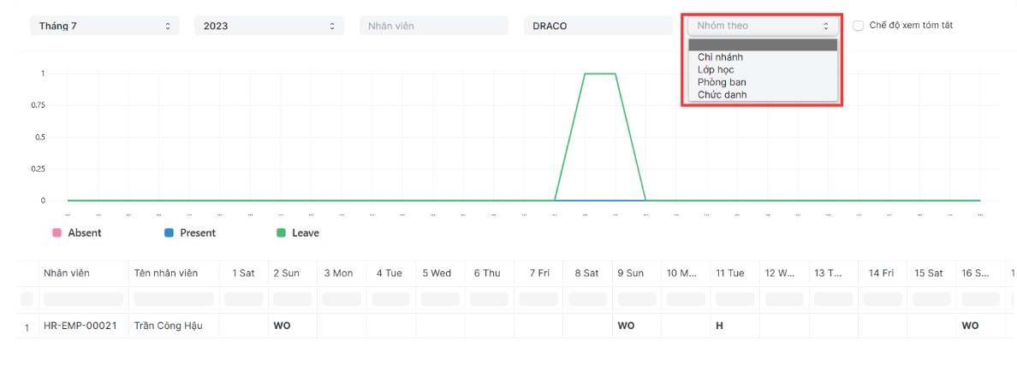Click WO cell under 9 Sun
The height and width of the screenshot is (388, 1017).
pos(637,326)
